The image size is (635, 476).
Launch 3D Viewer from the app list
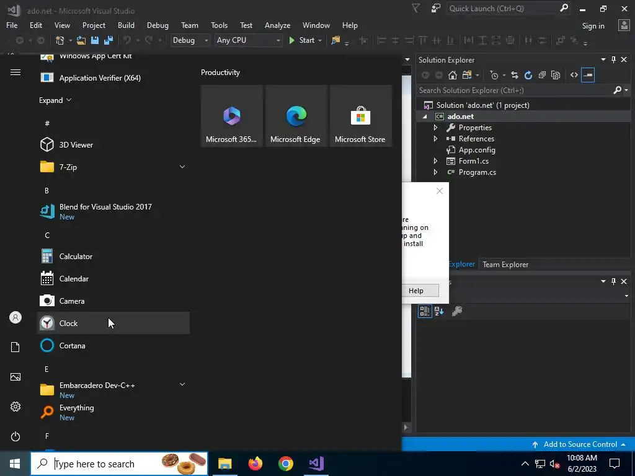click(x=113, y=144)
